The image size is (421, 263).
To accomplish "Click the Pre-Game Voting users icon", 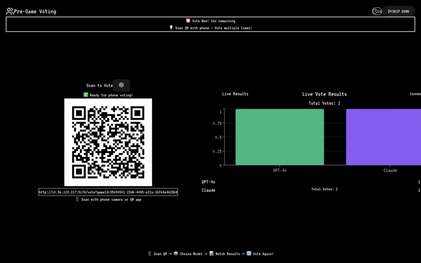I will pos(10,11).
